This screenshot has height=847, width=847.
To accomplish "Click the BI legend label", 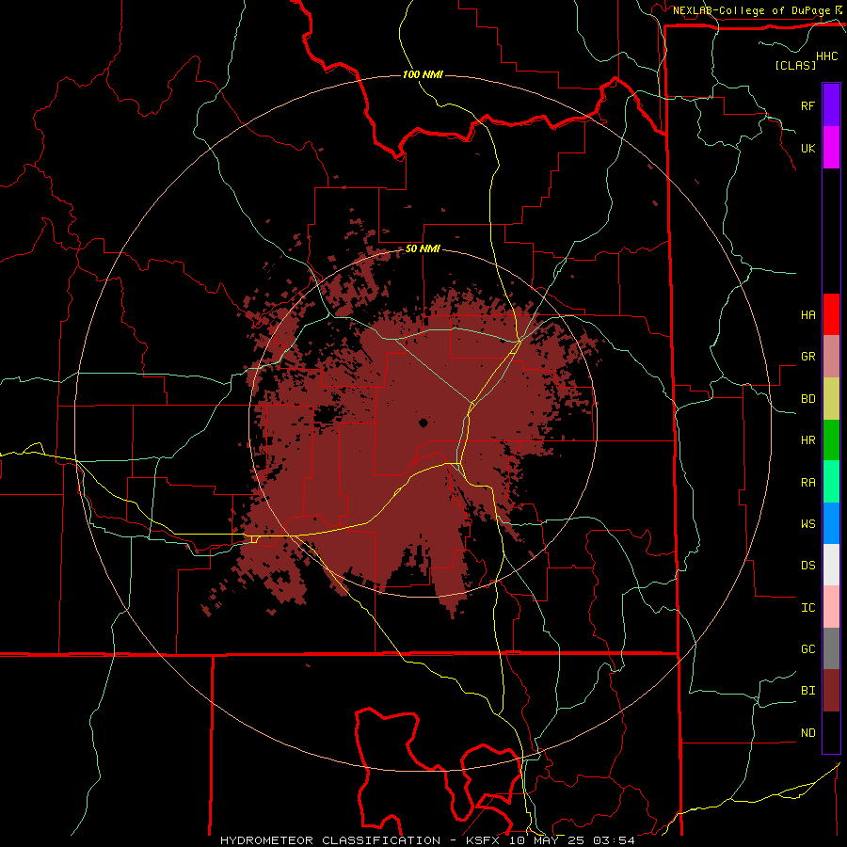I will (807, 691).
